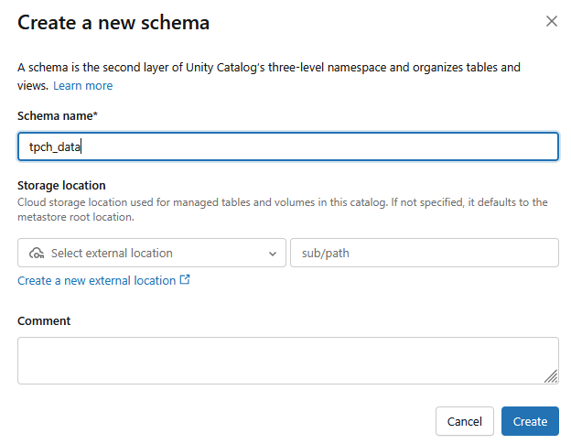Screen dimensions: 571x444
Task: Close the Create a new schema dialog
Action: point(552,21)
